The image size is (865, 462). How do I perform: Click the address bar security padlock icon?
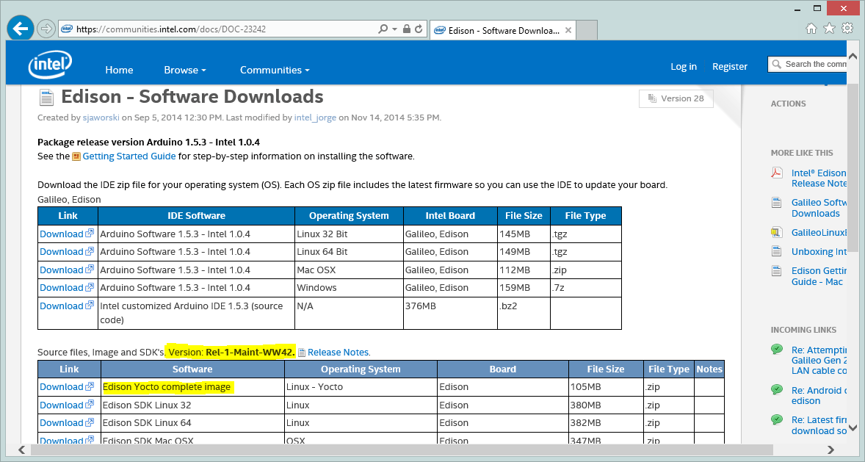click(x=407, y=29)
